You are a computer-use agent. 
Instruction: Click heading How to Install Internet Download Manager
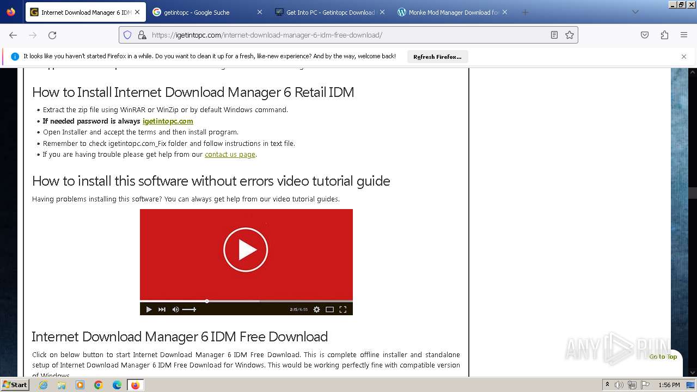coord(193,92)
